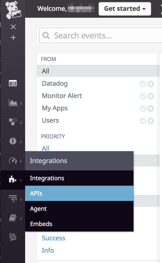This screenshot has height=263, width=162.
Task: Open the Events list icon in sidebar
Action: tap(13, 83)
